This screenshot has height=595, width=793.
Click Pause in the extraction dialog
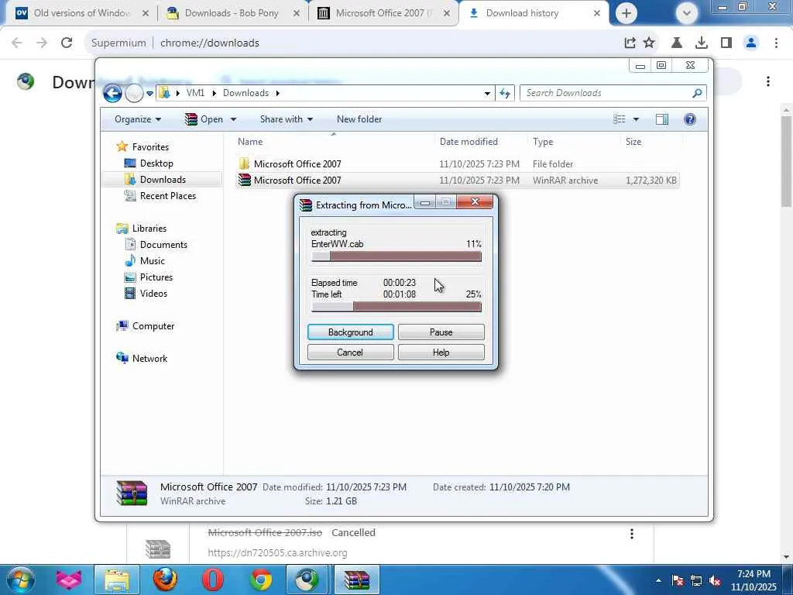click(x=441, y=332)
